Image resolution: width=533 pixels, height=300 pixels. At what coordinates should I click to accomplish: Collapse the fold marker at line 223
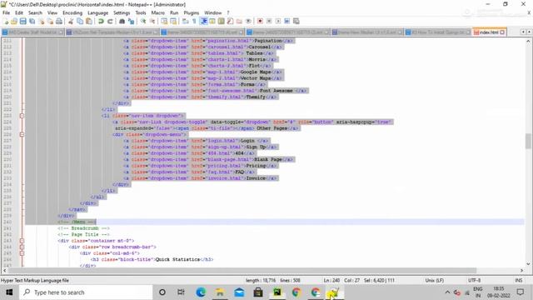pos(22,116)
